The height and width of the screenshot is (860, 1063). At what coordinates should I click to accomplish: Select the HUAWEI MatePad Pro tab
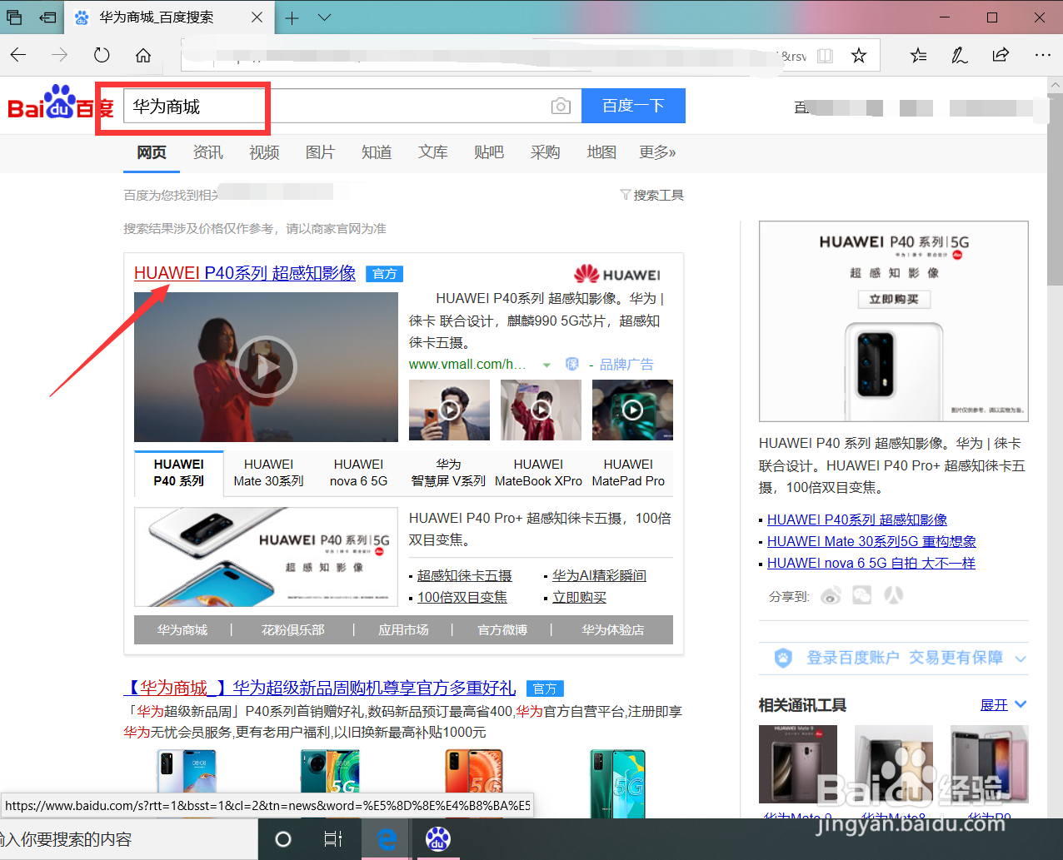tap(628, 473)
